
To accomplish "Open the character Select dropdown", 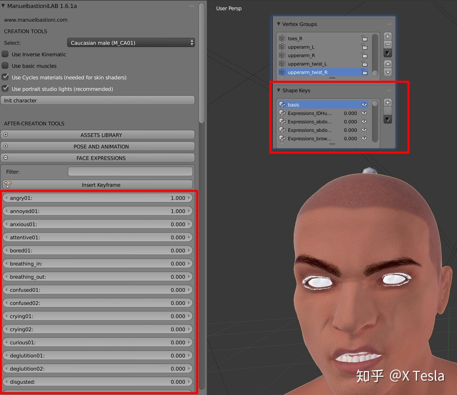I will pos(131,43).
